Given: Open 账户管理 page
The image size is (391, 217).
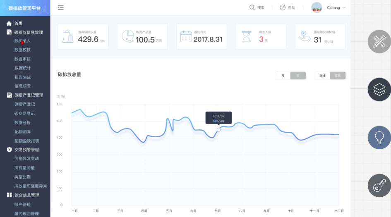Looking at the screenshot, I should (22, 205).
